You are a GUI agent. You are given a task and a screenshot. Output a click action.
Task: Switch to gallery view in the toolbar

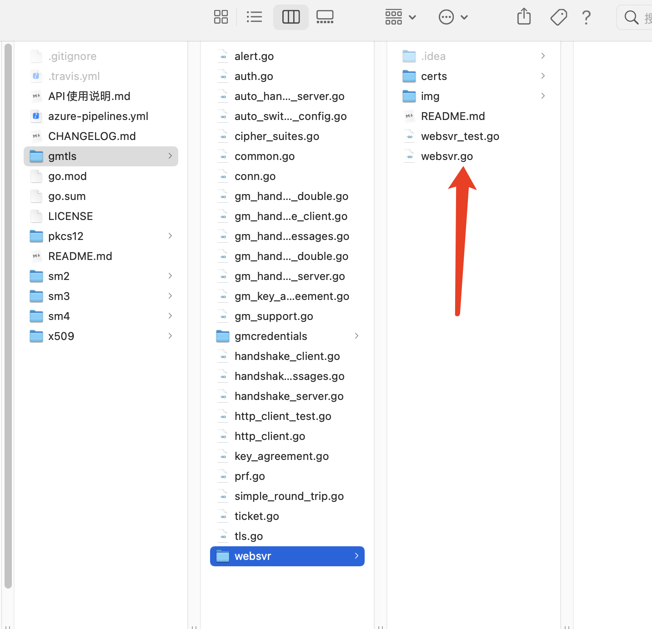(x=325, y=17)
